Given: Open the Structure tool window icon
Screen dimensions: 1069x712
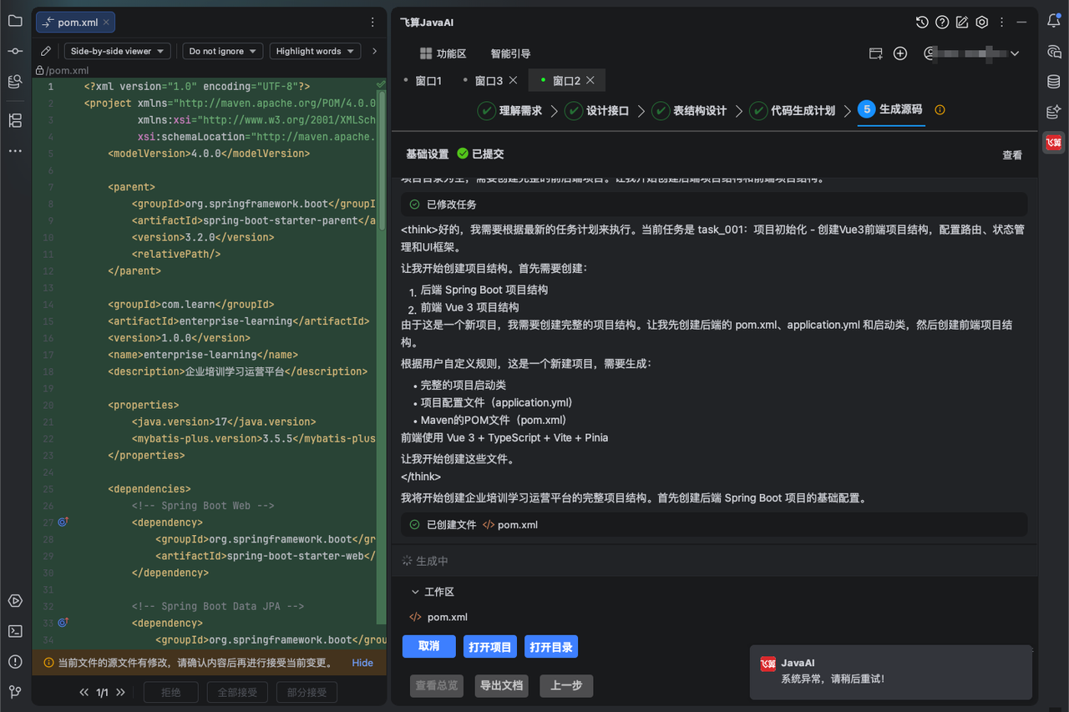Looking at the screenshot, I should tap(15, 121).
